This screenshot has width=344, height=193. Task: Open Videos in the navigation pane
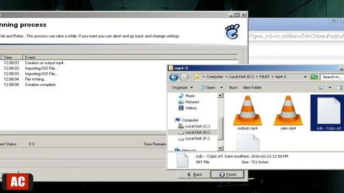(x=188, y=108)
